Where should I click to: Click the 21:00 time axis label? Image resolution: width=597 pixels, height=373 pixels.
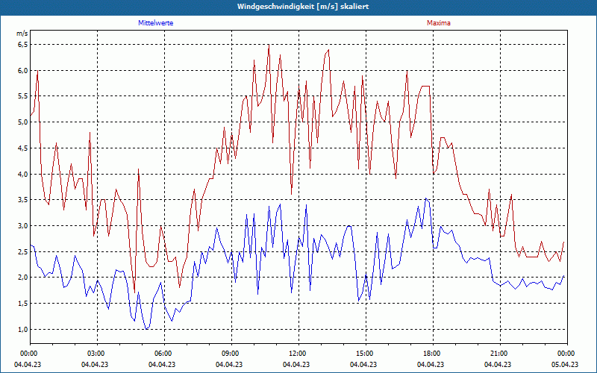[x=499, y=354]
